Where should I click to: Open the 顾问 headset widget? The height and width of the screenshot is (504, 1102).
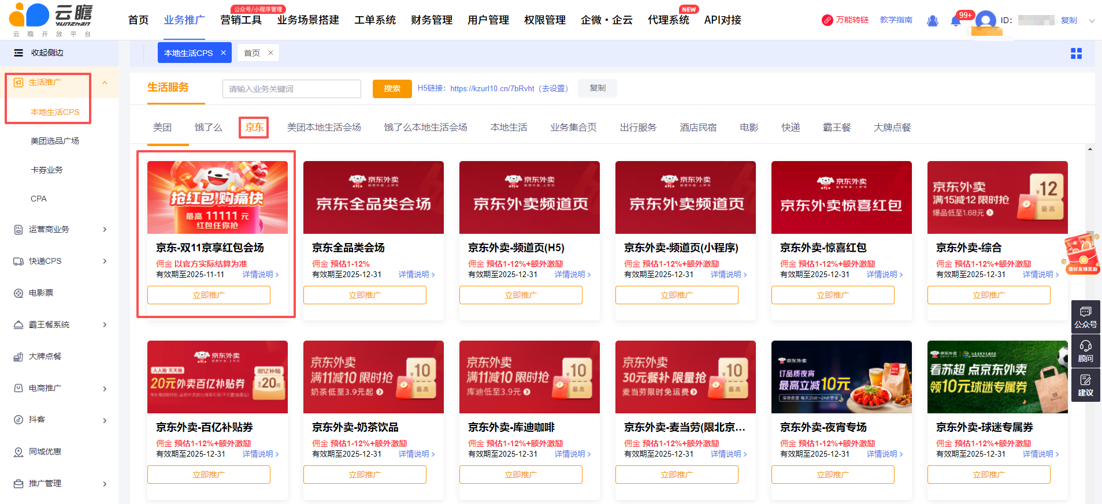1085,351
